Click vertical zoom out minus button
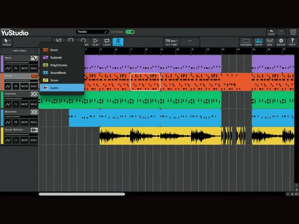Image resolution: width=299 pixels, height=224 pixels. point(296,185)
